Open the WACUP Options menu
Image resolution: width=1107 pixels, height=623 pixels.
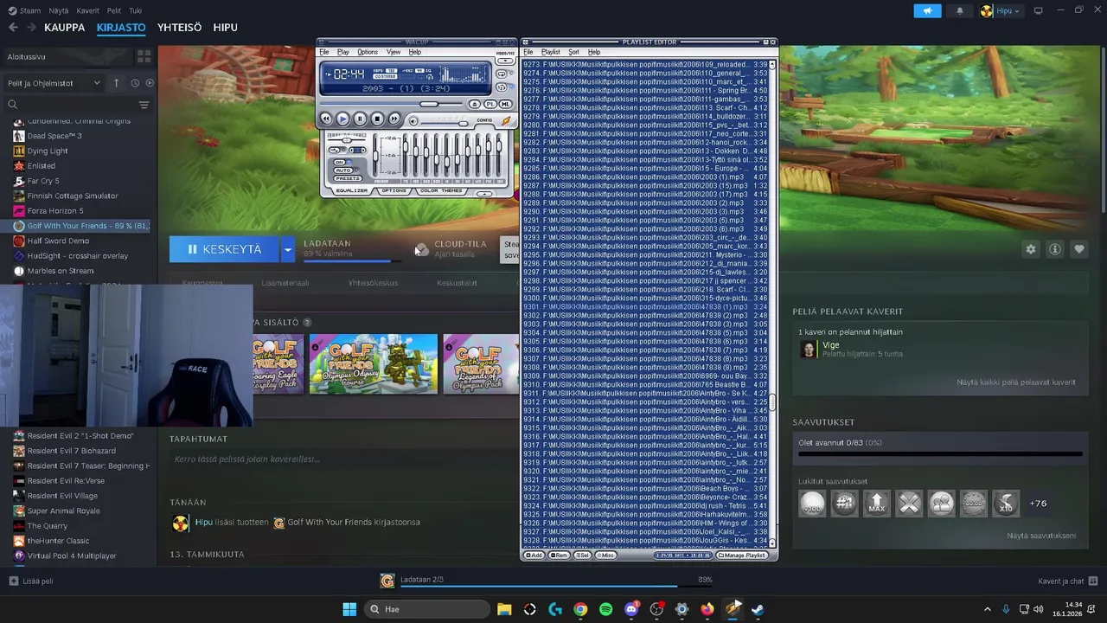point(368,52)
